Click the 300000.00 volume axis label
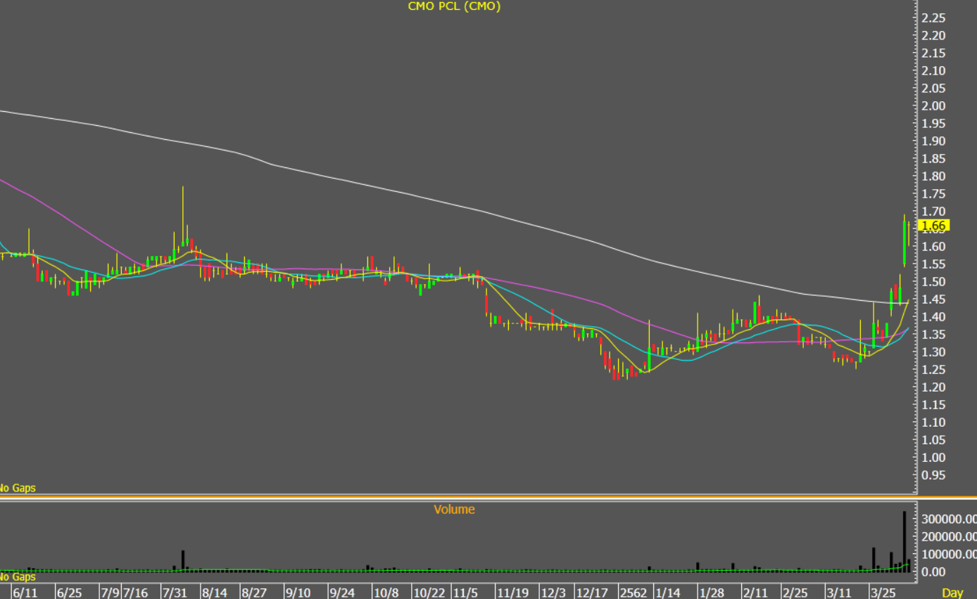Image resolution: width=977 pixels, height=599 pixels. point(948,519)
